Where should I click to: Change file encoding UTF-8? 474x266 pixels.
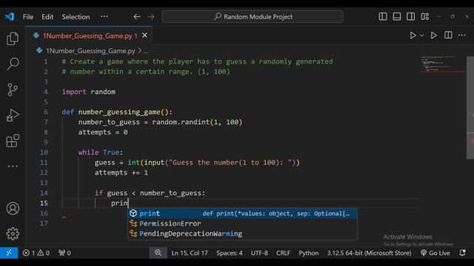click(x=259, y=253)
